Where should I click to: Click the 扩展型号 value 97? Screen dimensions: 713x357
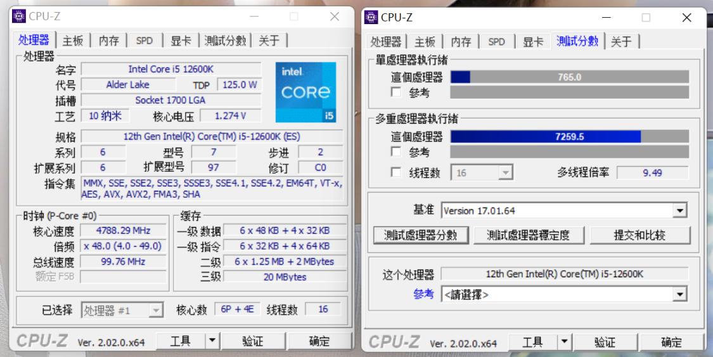pyautogui.click(x=213, y=167)
